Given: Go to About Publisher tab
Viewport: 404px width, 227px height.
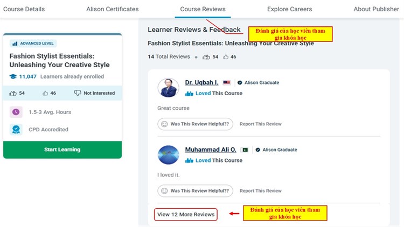Looking at the screenshot, I should click(376, 9).
